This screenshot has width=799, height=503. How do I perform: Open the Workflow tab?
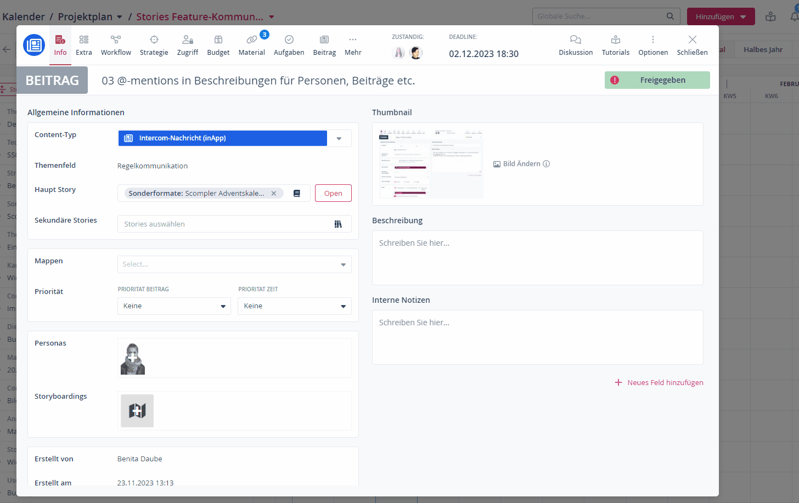pos(116,45)
